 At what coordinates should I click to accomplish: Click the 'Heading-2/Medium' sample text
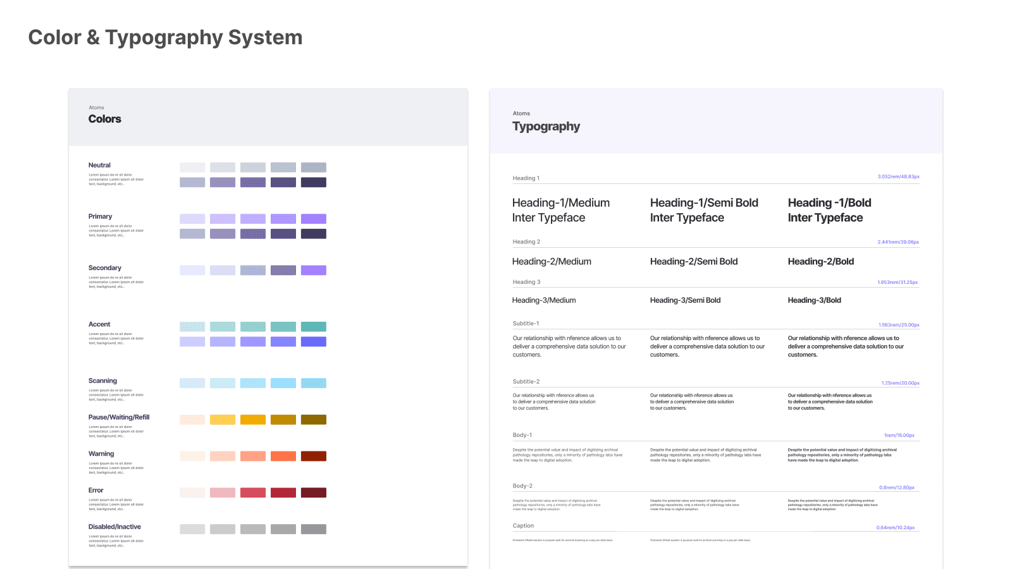tap(552, 262)
